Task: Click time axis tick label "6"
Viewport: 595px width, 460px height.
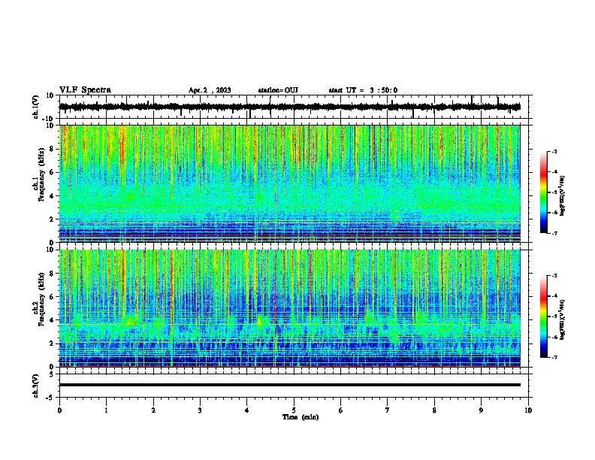Action: [x=341, y=410]
